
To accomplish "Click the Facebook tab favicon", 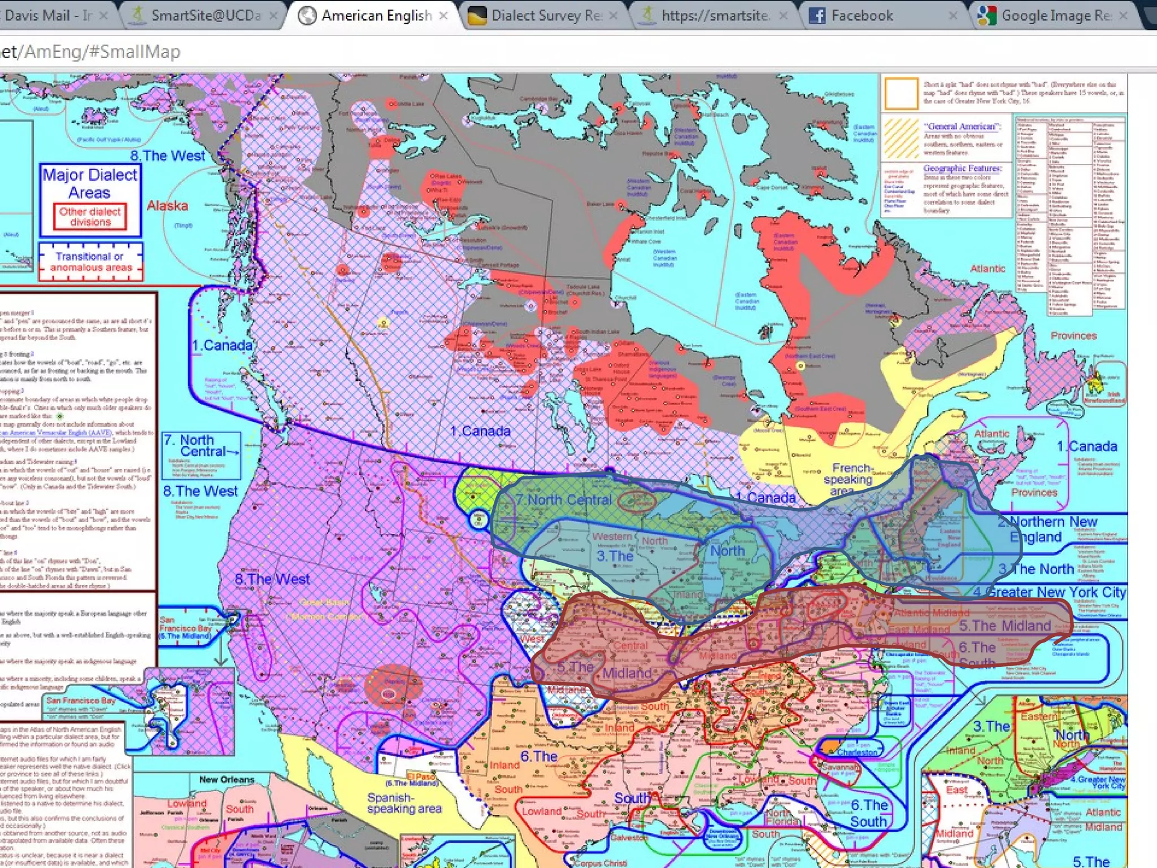I will click(817, 15).
